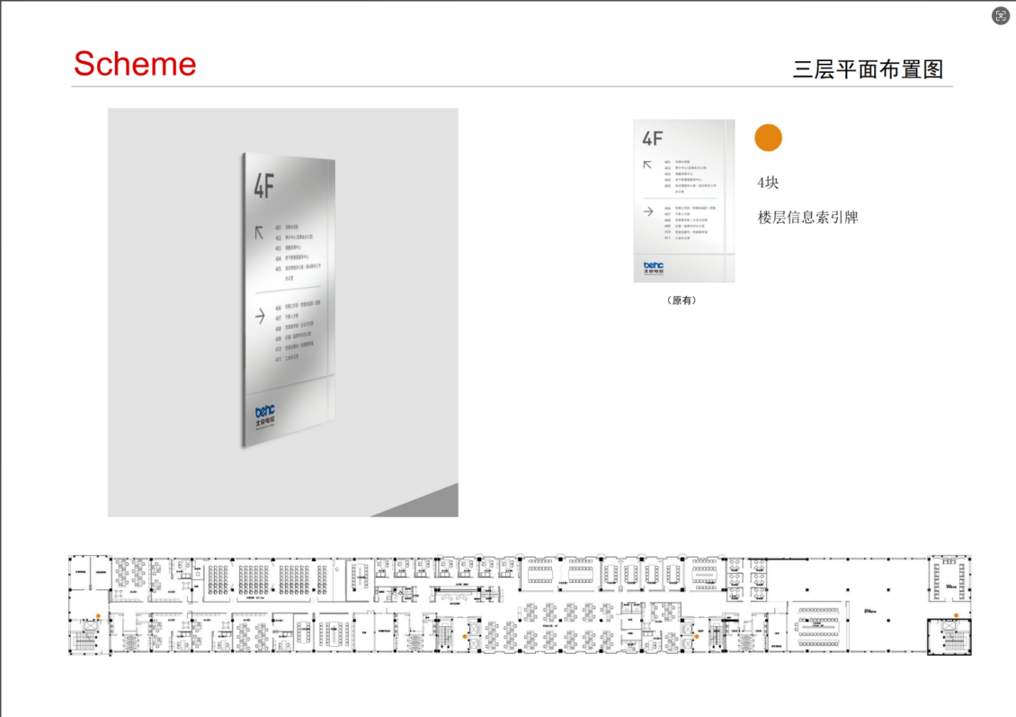Click the caption （原有）

(682, 300)
